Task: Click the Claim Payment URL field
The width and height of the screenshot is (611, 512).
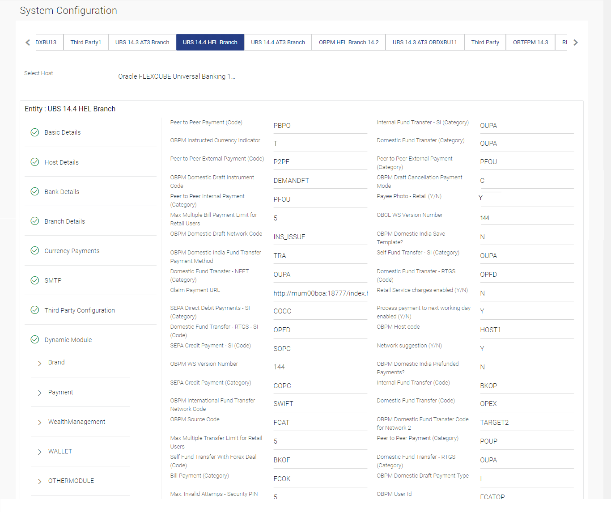Action: [x=320, y=293]
